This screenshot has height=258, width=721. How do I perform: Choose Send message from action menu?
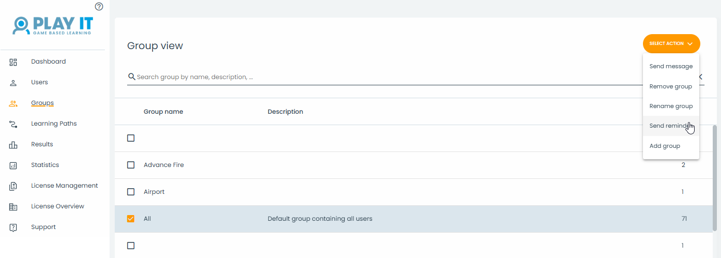point(670,66)
